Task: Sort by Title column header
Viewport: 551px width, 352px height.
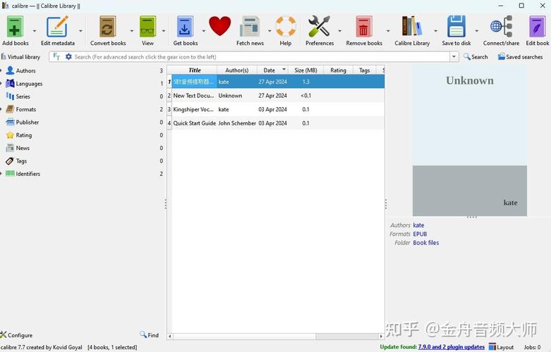Action: pyautogui.click(x=194, y=70)
